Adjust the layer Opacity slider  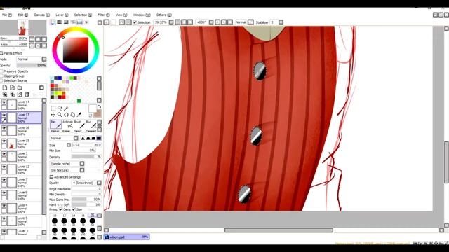click(32, 65)
